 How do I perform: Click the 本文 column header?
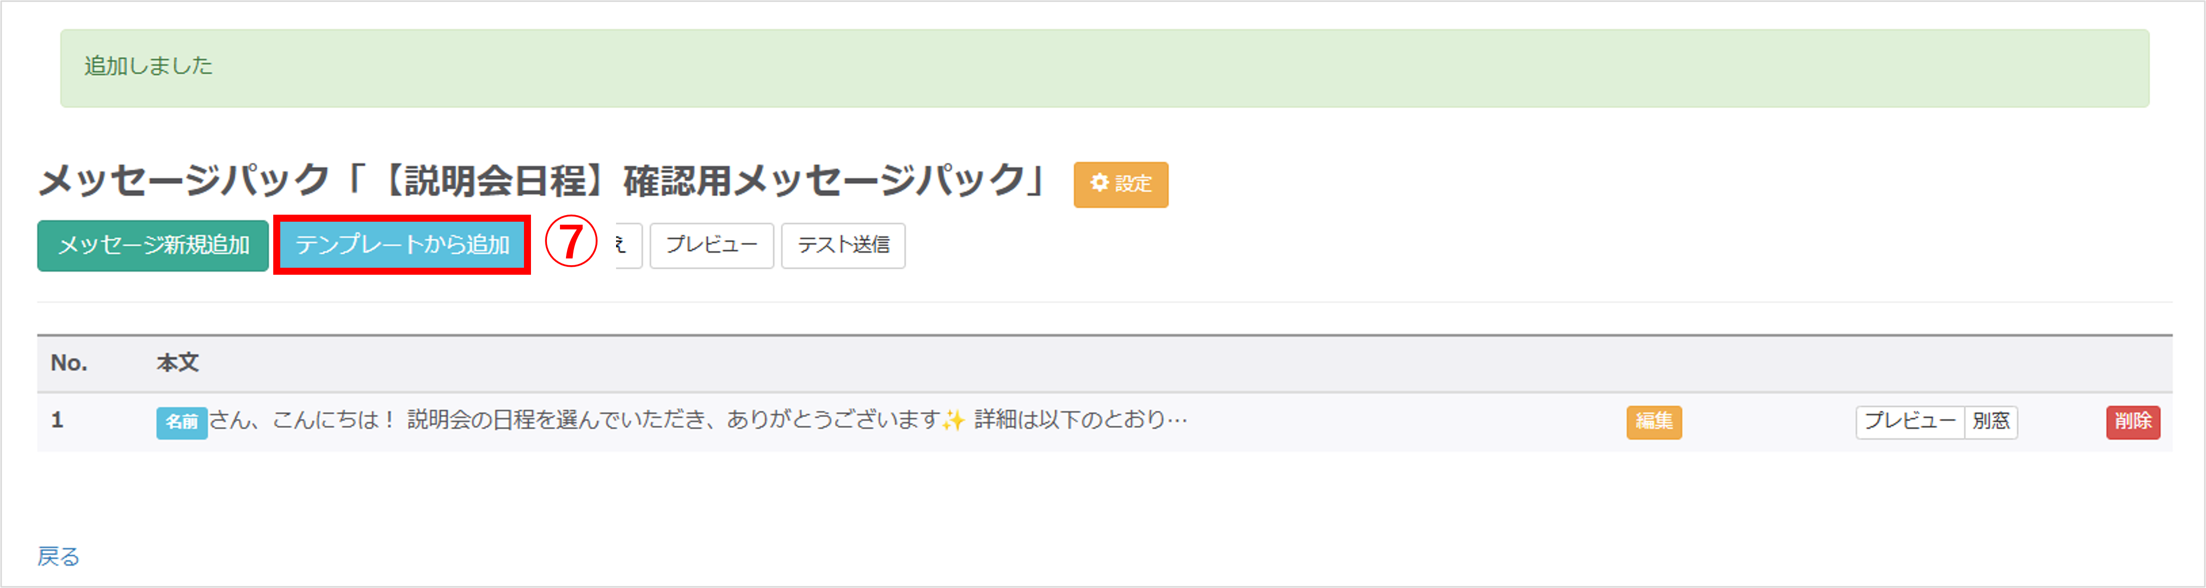[x=177, y=364]
